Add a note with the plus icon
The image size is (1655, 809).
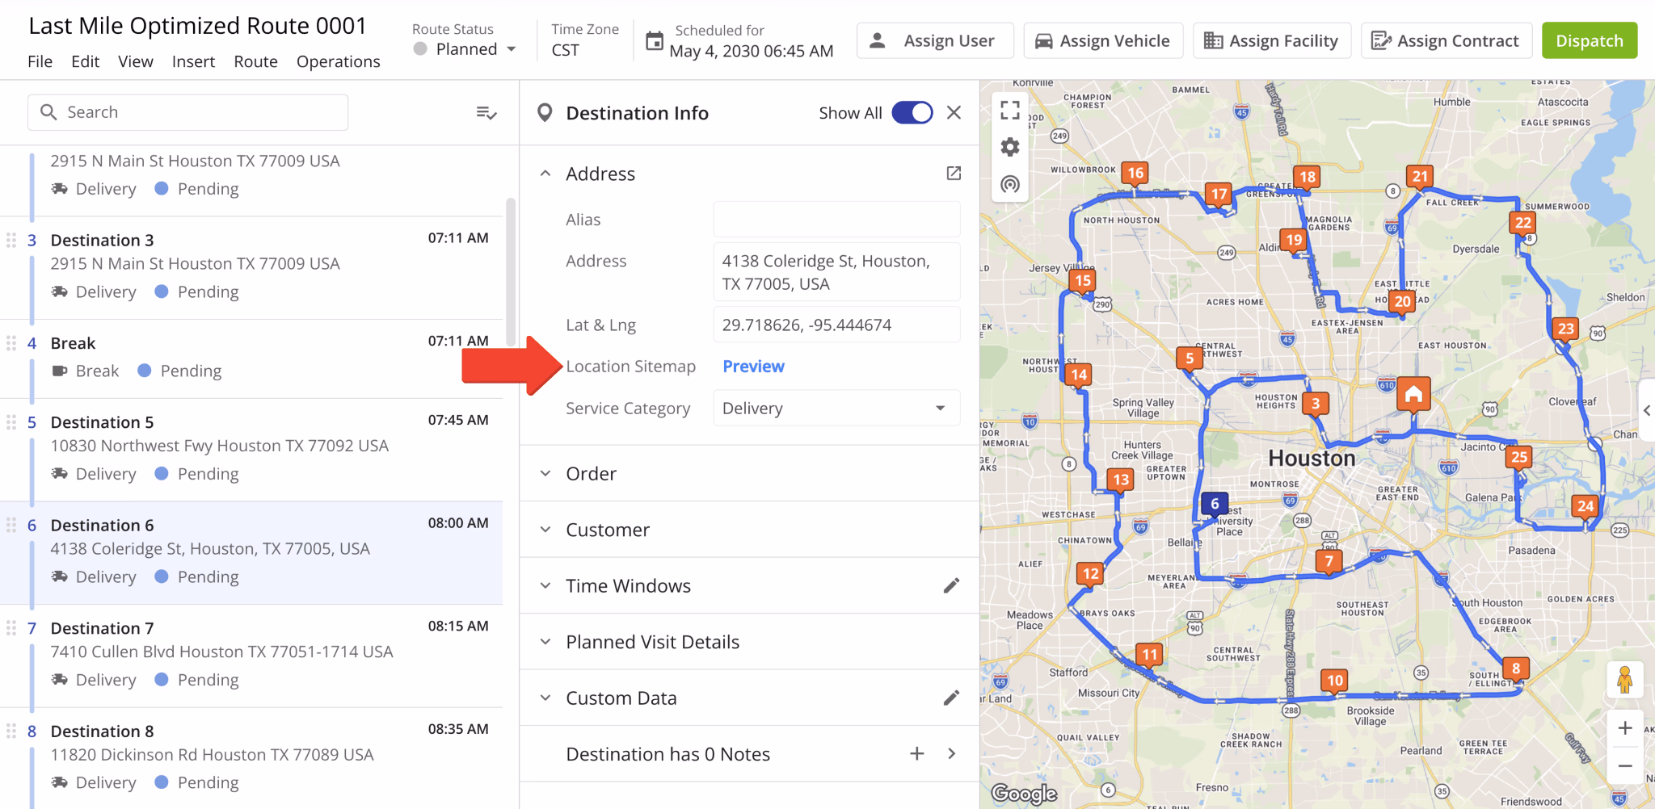click(916, 753)
